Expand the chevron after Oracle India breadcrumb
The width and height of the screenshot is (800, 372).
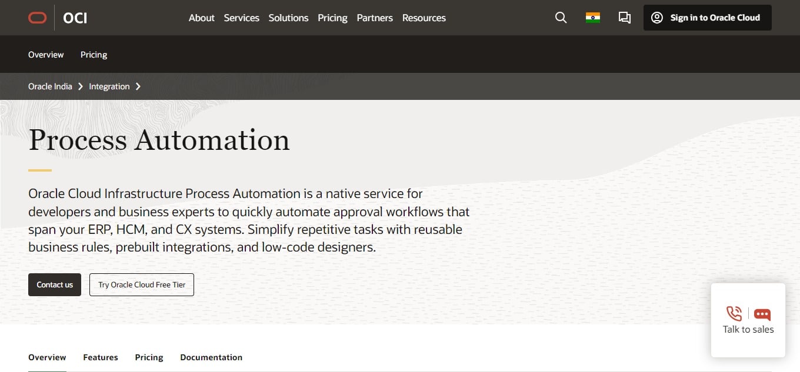pos(81,86)
